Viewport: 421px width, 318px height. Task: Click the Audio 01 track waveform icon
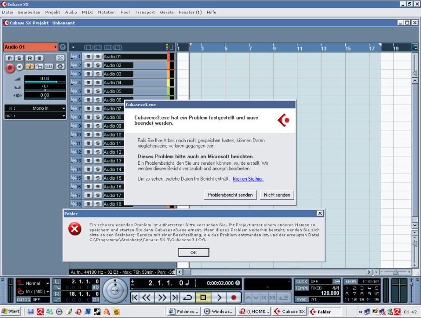click(x=74, y=56)
